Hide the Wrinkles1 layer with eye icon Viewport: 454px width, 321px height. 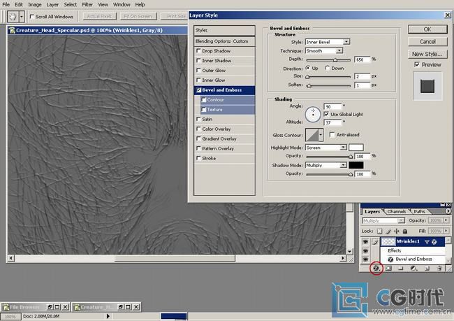click(366, 241)
